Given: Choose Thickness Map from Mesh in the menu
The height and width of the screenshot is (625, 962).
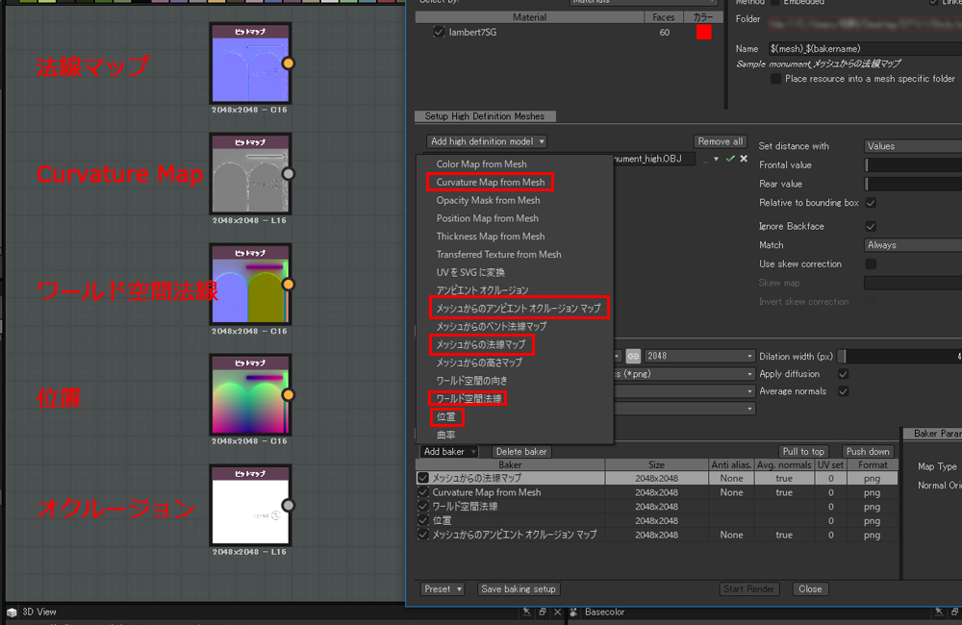Looking at the screenshot, I should (x=491, y=237).
